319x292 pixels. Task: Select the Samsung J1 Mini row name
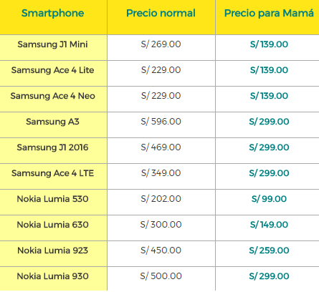coord(52,44)
